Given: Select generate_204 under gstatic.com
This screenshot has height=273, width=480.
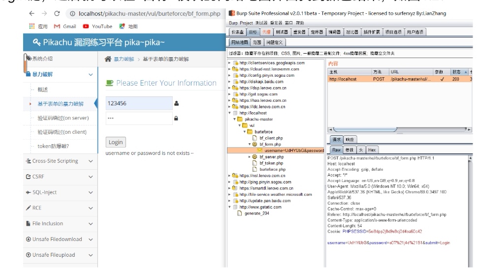Looking at the screenshot, I should (x=256, y=213).
